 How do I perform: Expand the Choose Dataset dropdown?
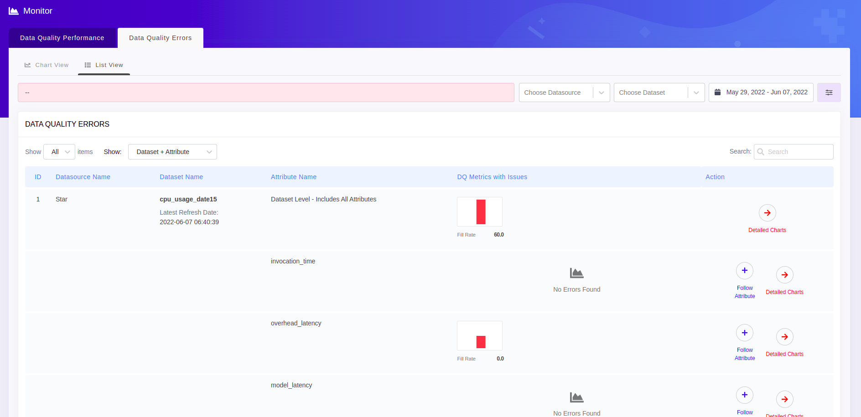[x=659, y=93]
